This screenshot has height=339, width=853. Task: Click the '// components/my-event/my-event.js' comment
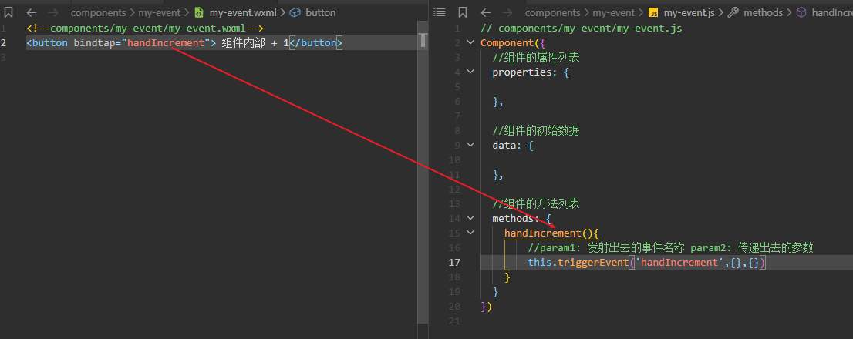click(x=581, y=28)
